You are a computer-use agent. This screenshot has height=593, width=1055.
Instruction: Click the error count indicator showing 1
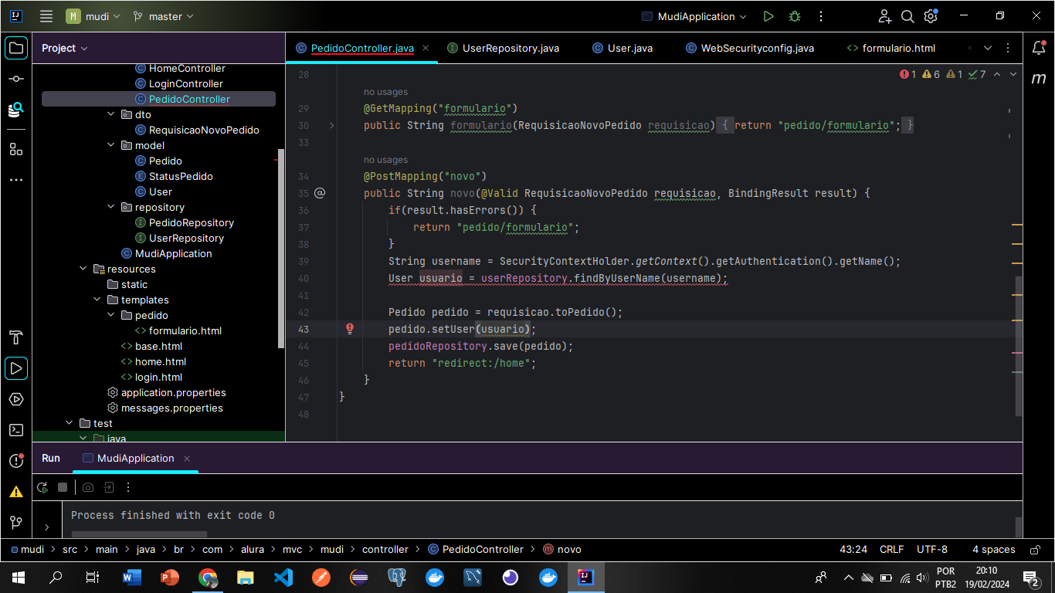tap(907, 74)
